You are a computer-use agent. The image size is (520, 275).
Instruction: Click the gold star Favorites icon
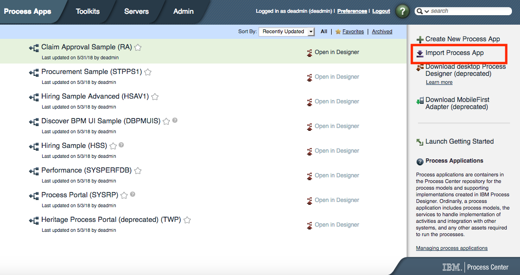[x=338, y=32]
